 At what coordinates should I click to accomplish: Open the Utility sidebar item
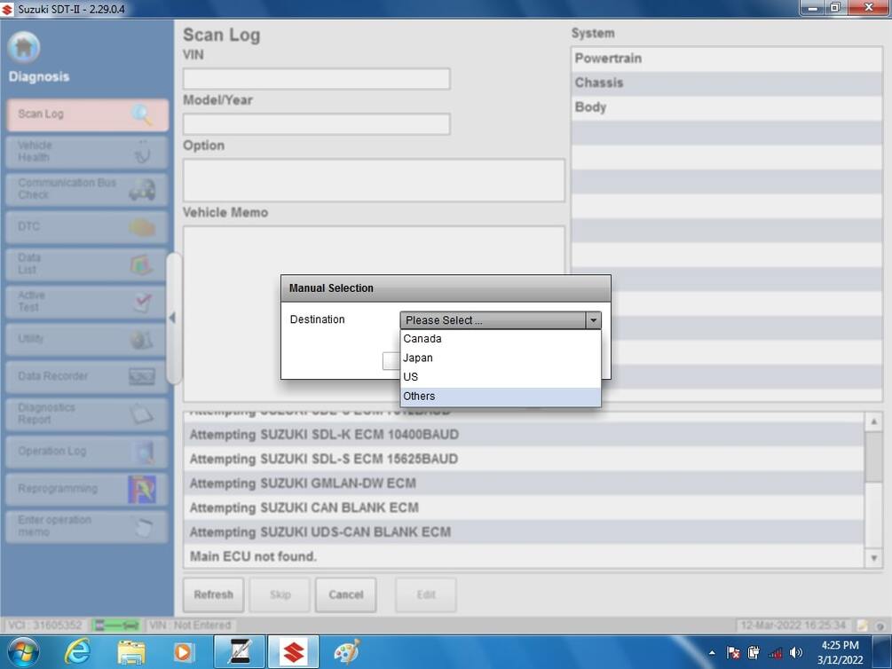pyautogui.click(x=87, y=340)
